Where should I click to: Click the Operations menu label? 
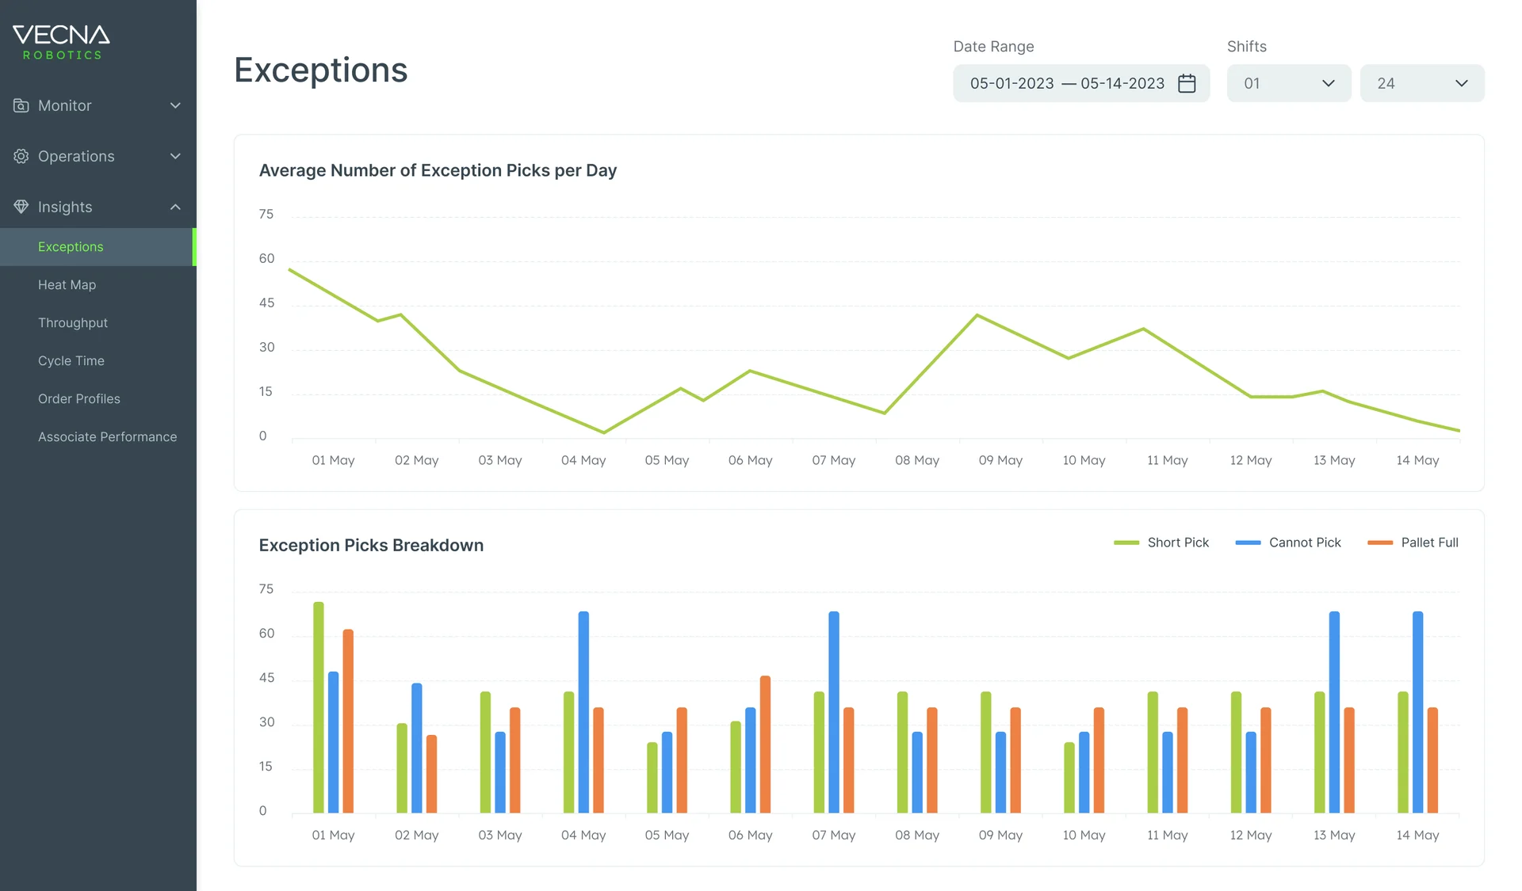point(76,156)
